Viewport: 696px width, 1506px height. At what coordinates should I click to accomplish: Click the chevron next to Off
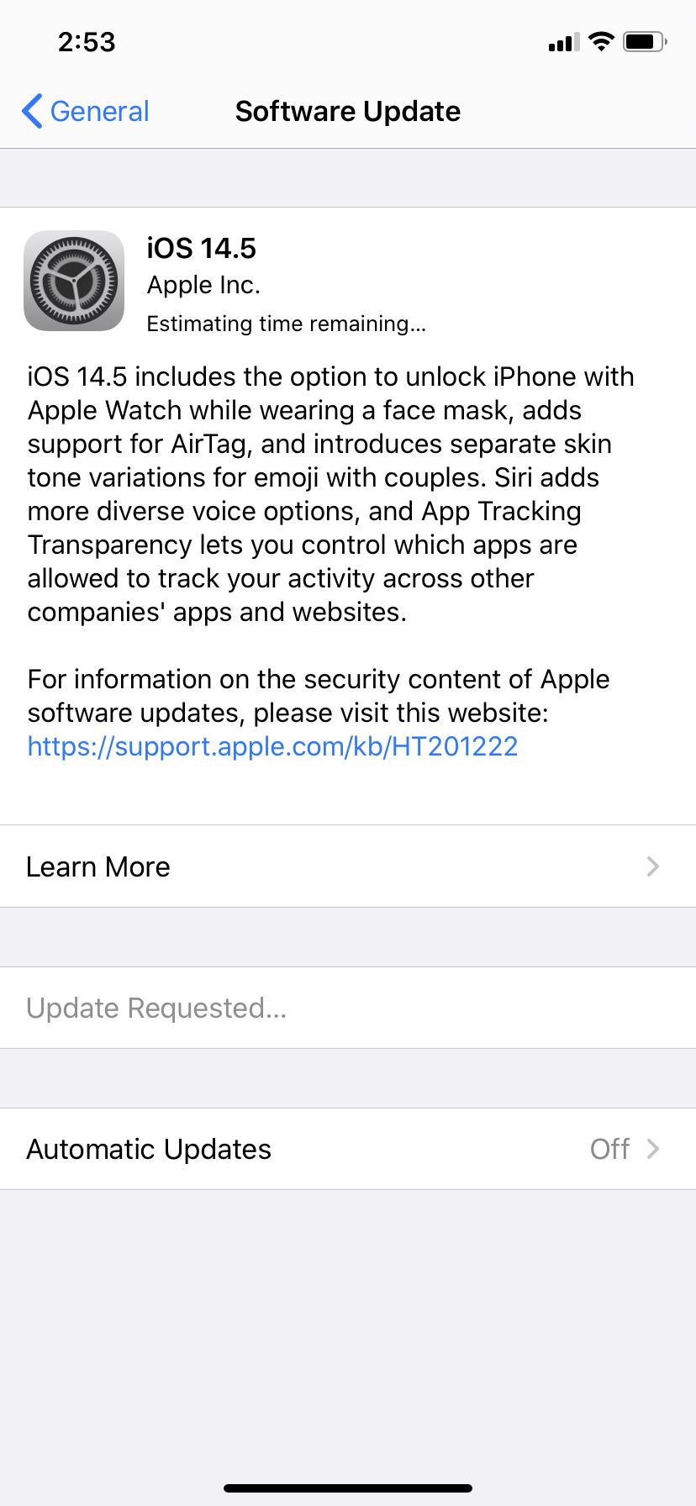tap(653, 1149)
